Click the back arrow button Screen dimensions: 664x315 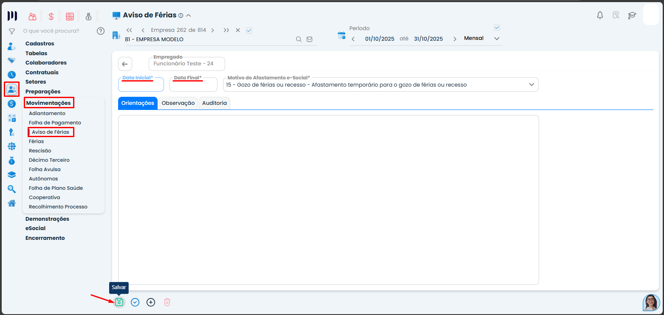[x=125, y=64]
